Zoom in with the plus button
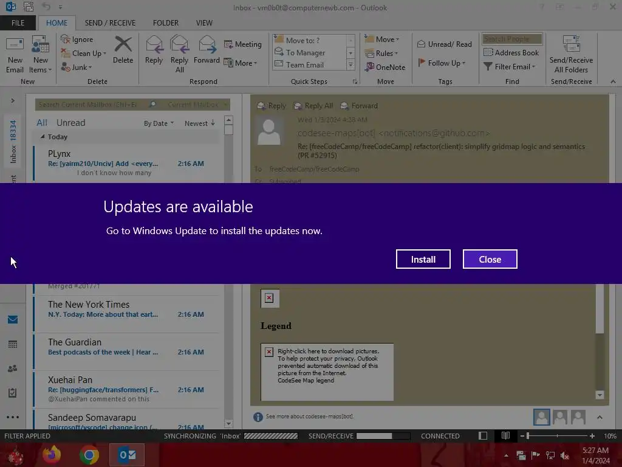The height and width of the screenshot is (467, 622). click(592, 436)
